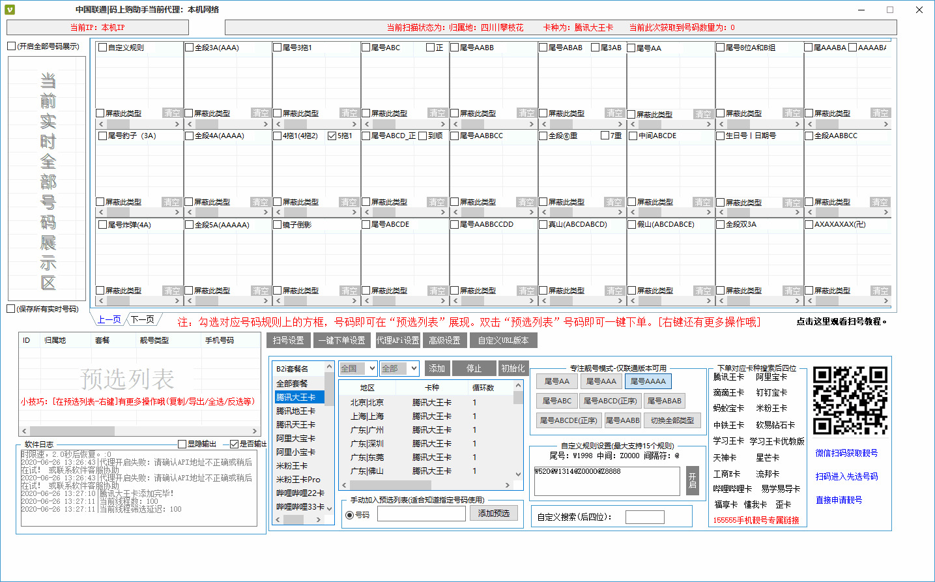Click the 初始化 button

click(x=513, y=368)
